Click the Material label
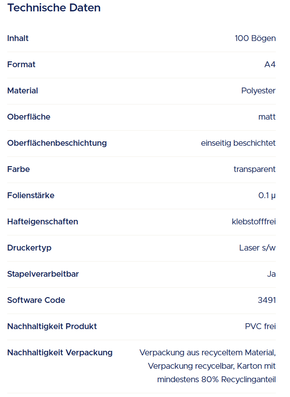Image resolution: width=290 pixels, height=397 pixels. (x=23, y=91)
